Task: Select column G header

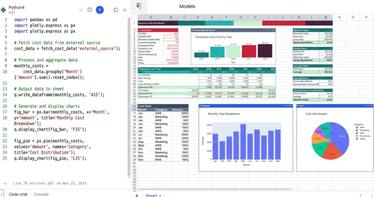Action: 241,17
